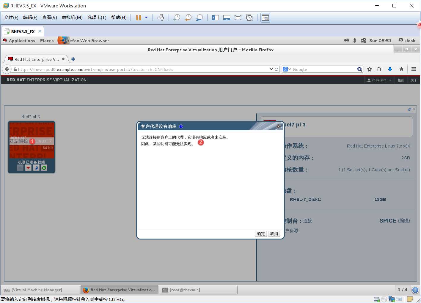Screen dimensions: 421x303
Task: Open the 虚拟机(M) menu
Action: coord(72,18)
